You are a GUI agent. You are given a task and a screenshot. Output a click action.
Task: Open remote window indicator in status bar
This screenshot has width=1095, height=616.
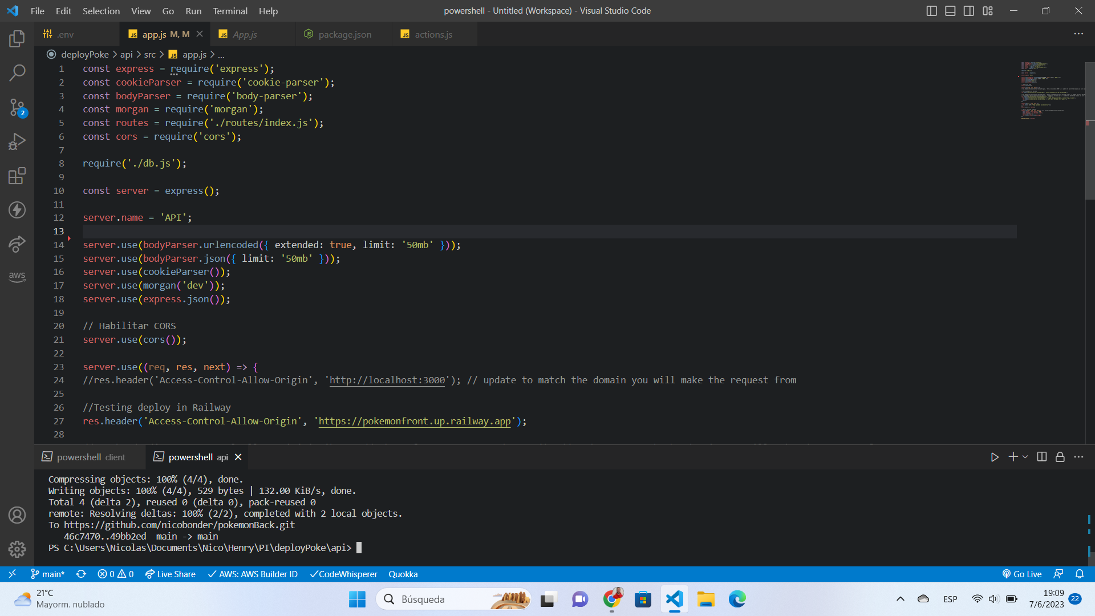click(x=12, y=574)
